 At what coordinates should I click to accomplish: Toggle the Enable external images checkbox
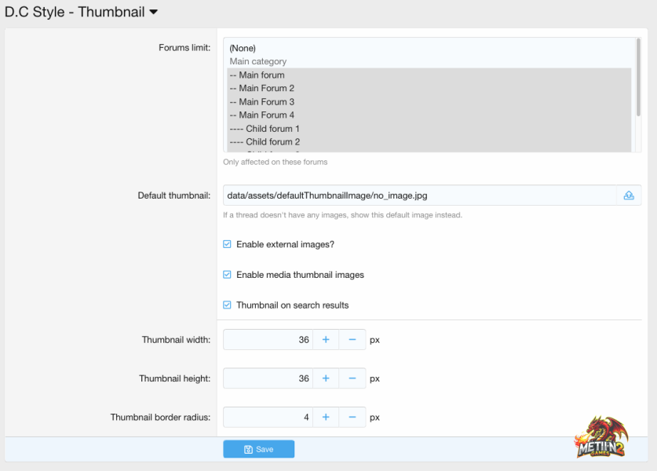tap(227, 244)
